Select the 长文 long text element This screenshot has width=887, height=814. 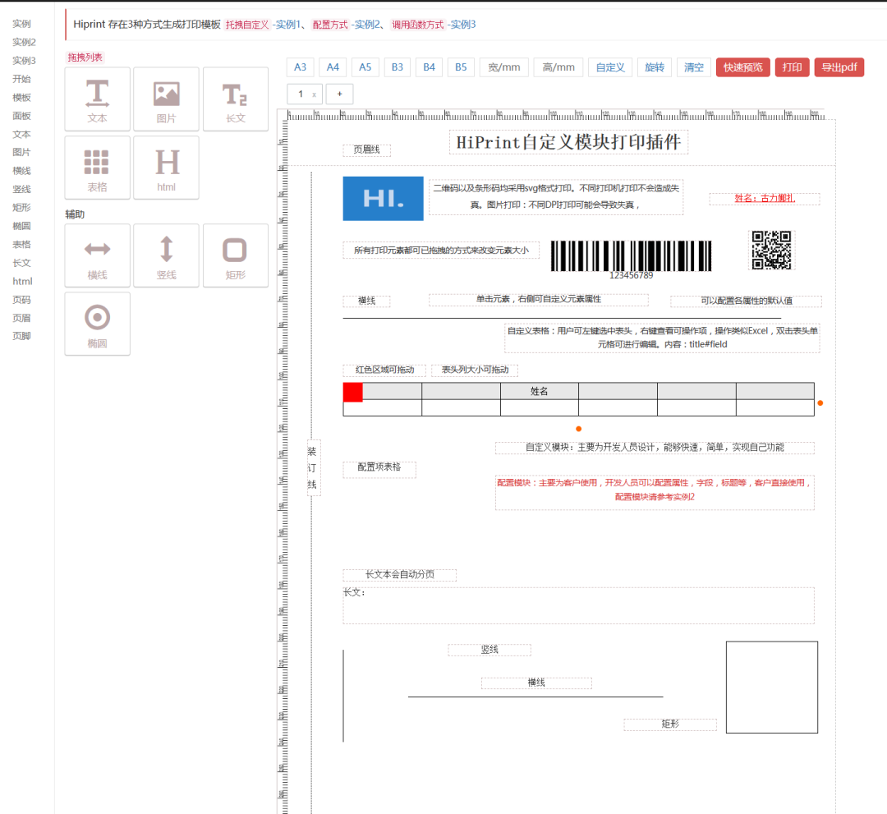coord(235,99)
